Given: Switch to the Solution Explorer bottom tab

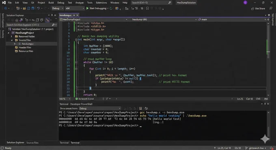Looking at the screenshot, I should pyautogui.click(x=15, y=143).
